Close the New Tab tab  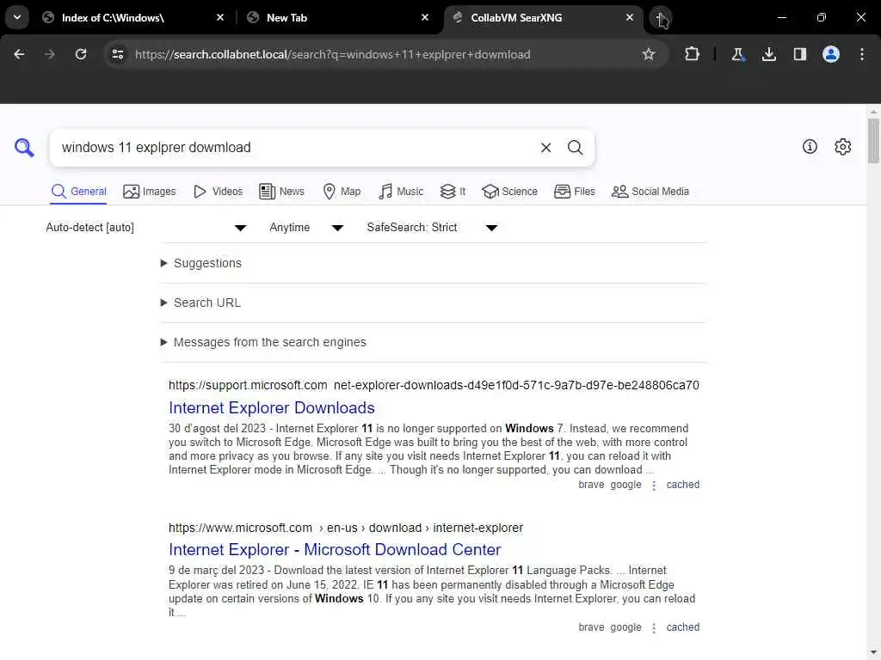(425, 17)
